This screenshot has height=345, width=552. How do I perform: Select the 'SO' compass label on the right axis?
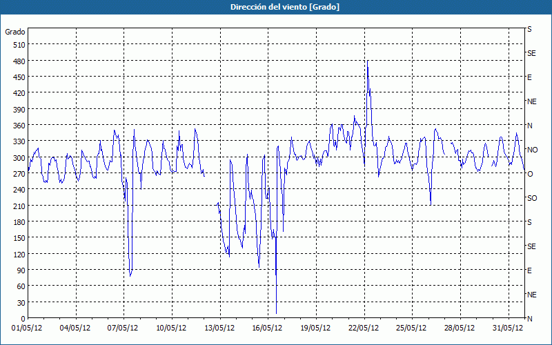532,198
